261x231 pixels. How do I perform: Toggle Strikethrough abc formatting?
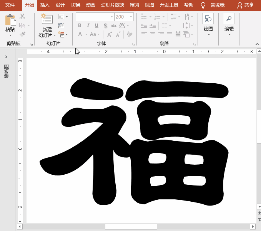tap(114, 25)
